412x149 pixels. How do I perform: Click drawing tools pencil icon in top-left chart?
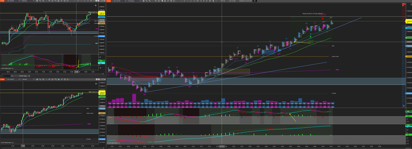[x=40, y=1]
